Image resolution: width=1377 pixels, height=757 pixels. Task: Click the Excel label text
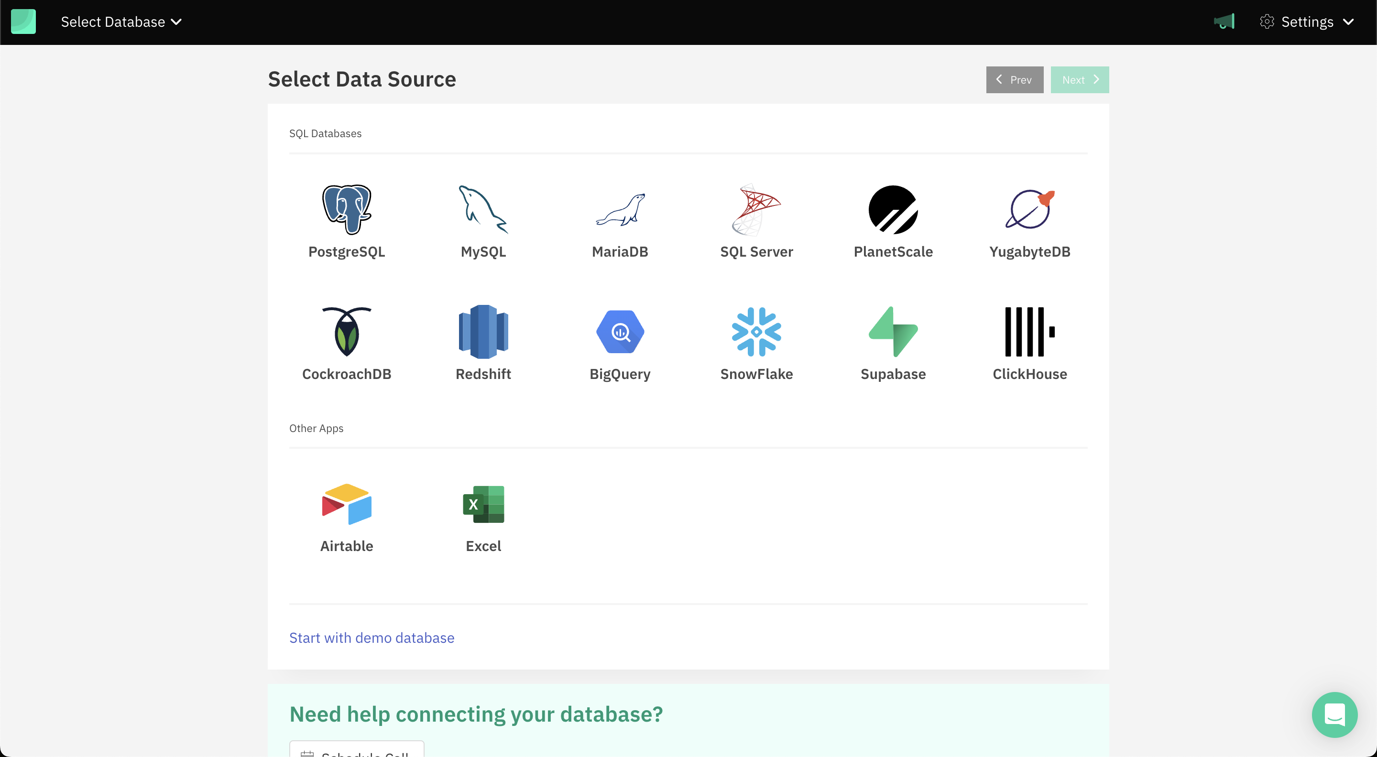483,546
